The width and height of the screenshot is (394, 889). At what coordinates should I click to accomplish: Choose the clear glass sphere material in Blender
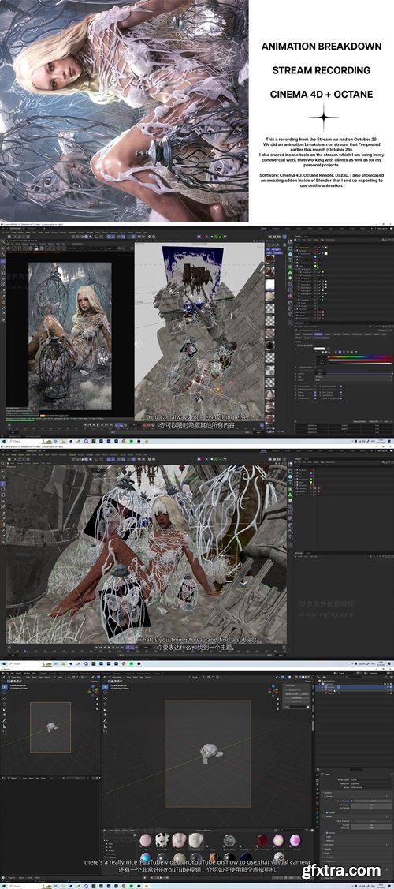[229, 840]
